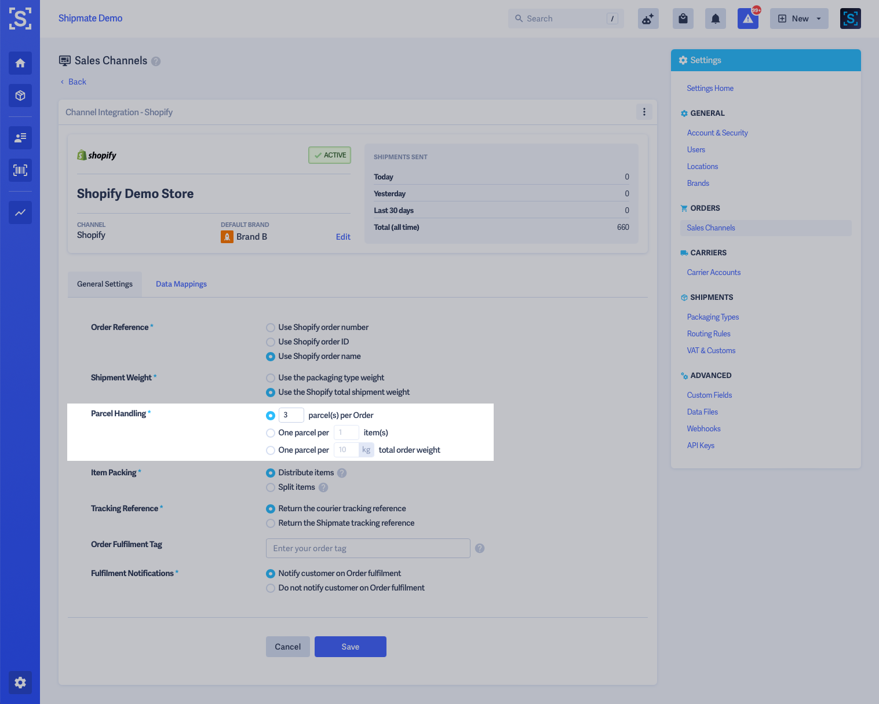This screenshot has width=879, height=704.
Task: Click the order tag input field
Action: pos(367,548)
